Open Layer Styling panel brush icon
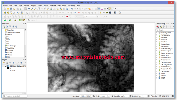The width and height of the screenshot is (177, 100). tap(4, 63)
